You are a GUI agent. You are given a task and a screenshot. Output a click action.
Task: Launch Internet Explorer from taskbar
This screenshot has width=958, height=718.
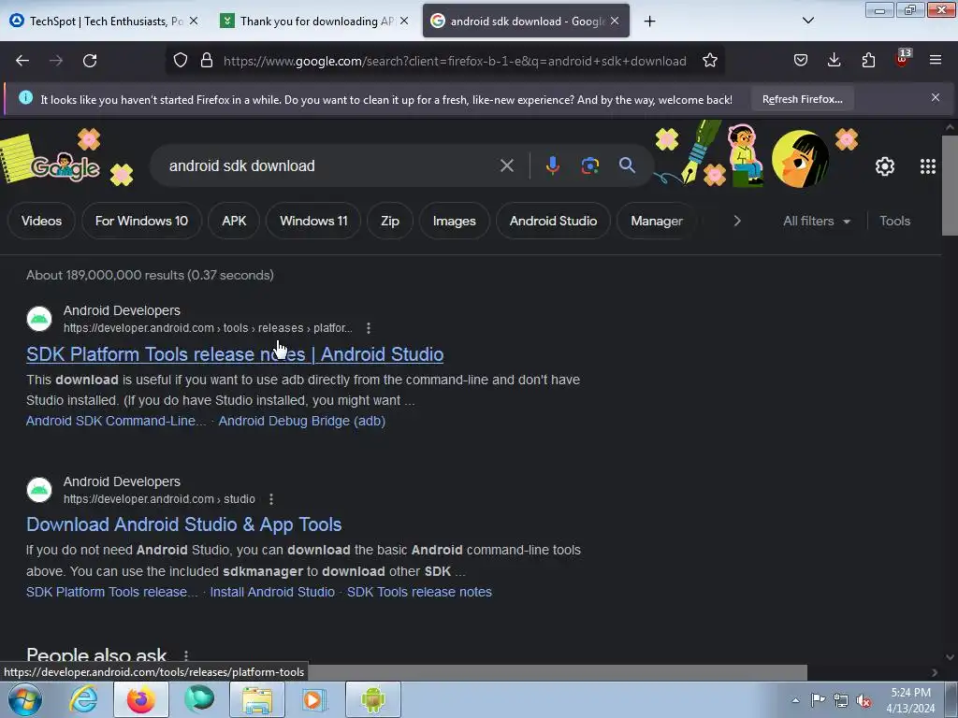pyautogui.click(x=83, y=699)
